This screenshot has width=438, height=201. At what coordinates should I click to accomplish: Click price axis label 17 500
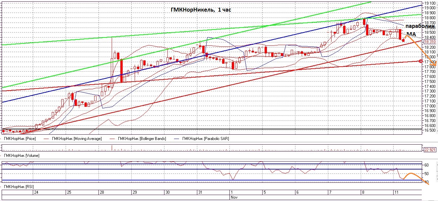(x=430, y=81)
